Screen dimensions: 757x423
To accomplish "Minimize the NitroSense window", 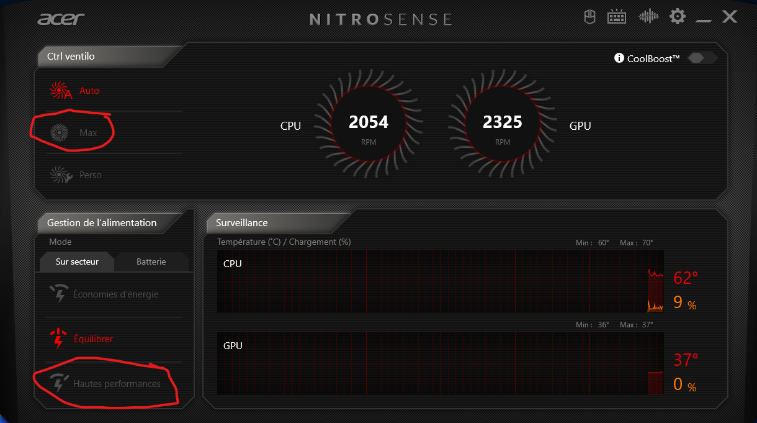I will (x=703, y=21).
